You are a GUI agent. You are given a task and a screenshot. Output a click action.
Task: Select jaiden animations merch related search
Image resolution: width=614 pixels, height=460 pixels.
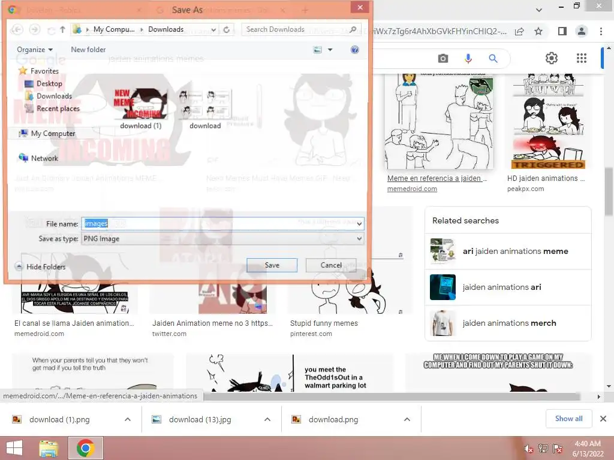click(x=508, y=323)
